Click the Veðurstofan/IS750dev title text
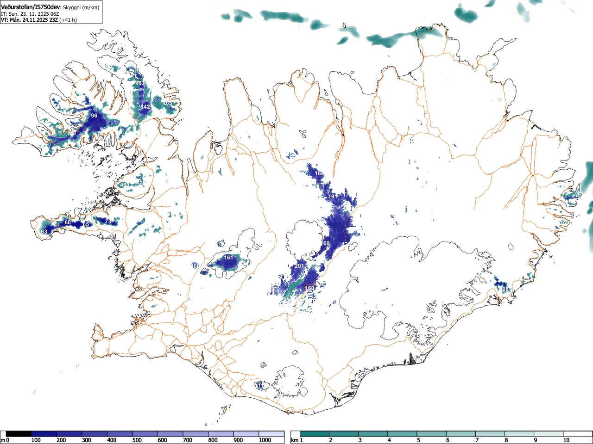Viewport: 593px width, 444px height. pyautogui.click(x=31, y=7)
